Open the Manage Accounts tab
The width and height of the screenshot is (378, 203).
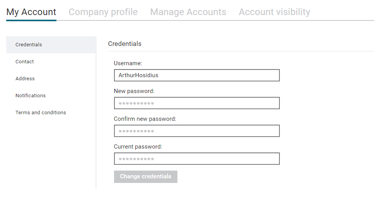click(x=188, y=12)
